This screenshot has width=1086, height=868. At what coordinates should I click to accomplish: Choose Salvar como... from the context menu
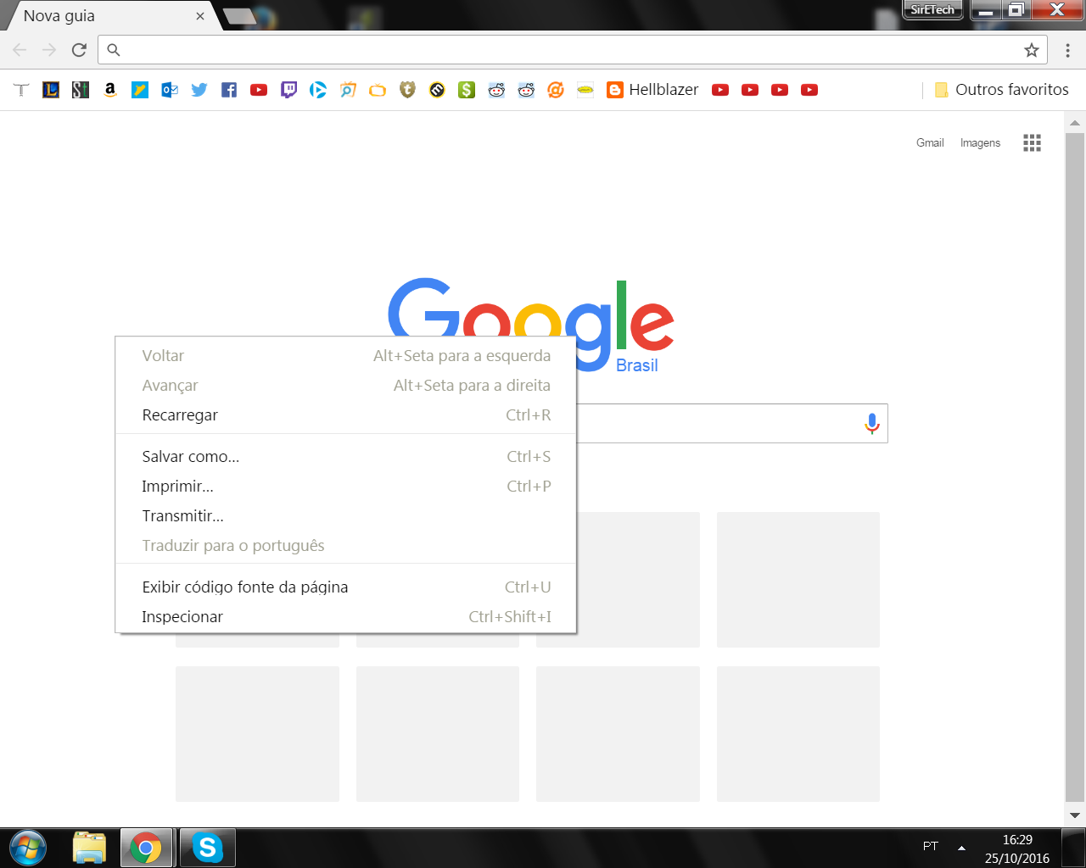click(x=346, y=457)
